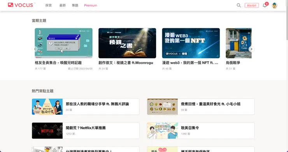The width and height of the screenshot is (288, 152).
Task: Go back with carousel left arrow
Action: point(35,49)
